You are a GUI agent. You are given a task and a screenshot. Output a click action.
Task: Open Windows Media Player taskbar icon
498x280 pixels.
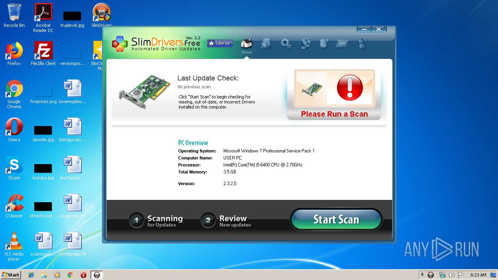[x=57, y=275]
